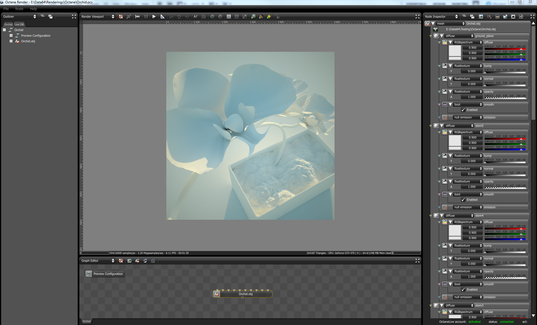This screenshot has width=537, height=325.
Task: Click ground_plane bump Y value field
Action: pos(472,71)
